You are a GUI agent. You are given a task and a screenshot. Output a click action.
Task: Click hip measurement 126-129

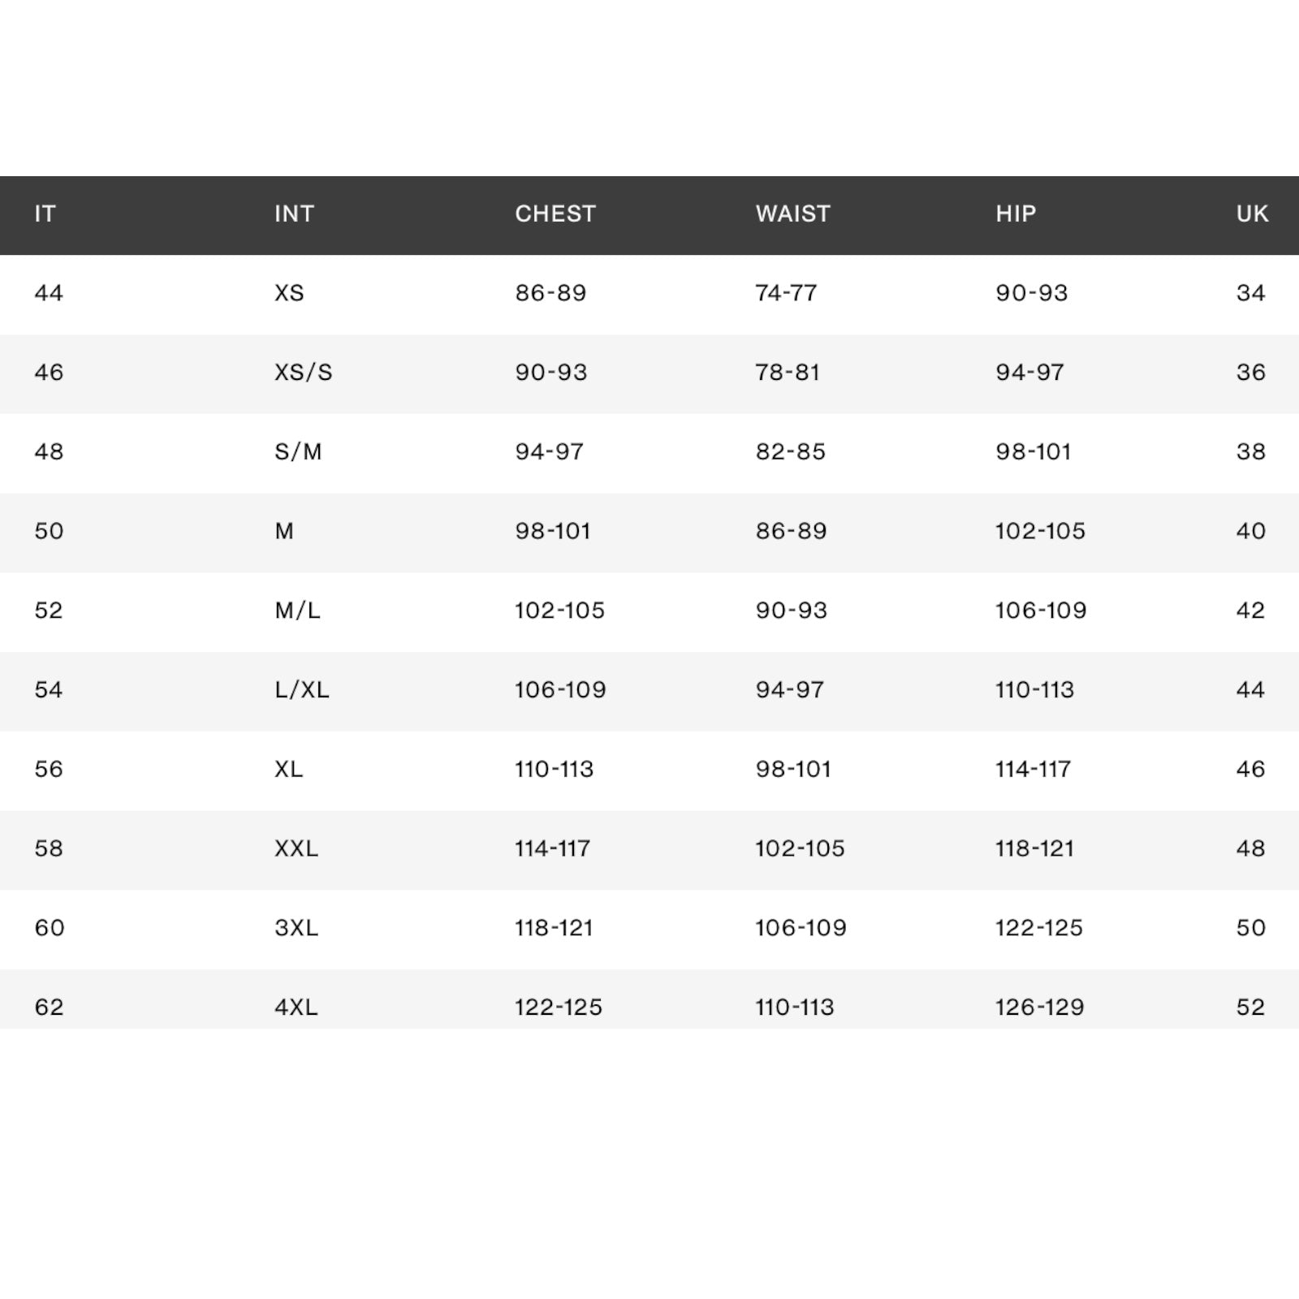pyautogui.click(x=1039, y=1008)
